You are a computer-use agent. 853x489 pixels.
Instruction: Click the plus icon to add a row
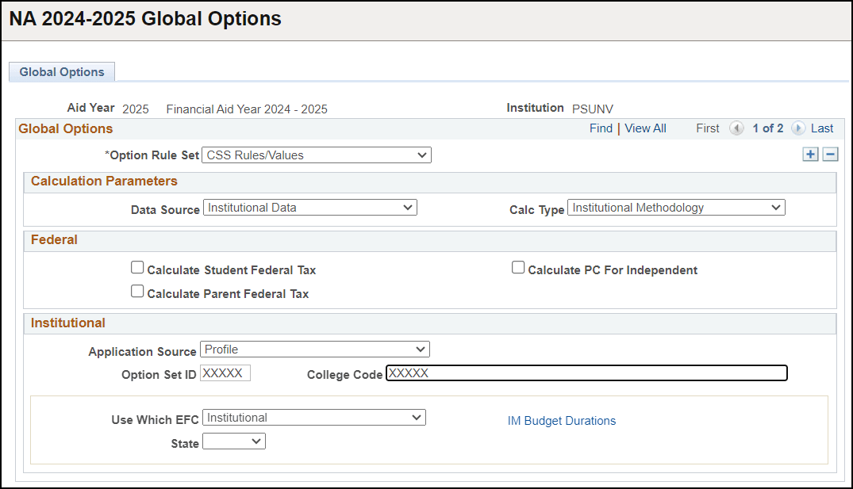(810, 154)
